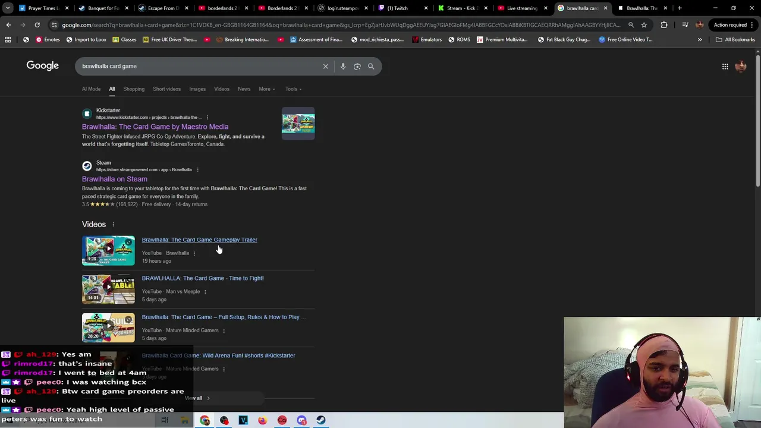The width and height of the screenshot is (761, 428).
Task: Go back with browser back arrow
Action: tap(8, 25)
